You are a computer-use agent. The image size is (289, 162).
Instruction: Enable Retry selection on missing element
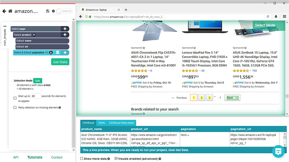click(15, 108)
